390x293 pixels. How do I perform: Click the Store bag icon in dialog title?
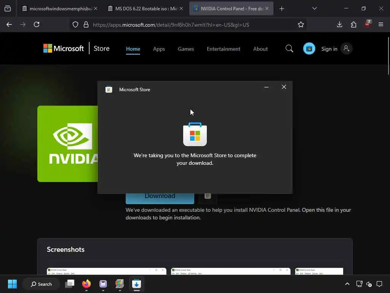coord(109,89)
